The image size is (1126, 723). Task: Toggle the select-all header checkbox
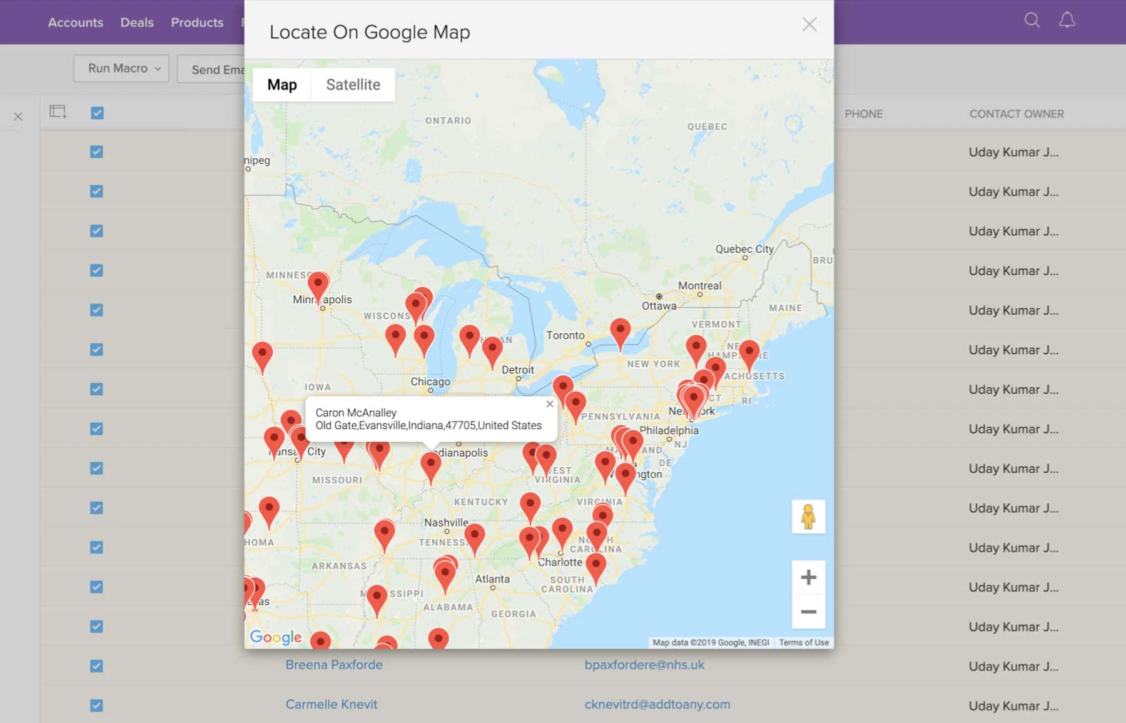point(97,113)
